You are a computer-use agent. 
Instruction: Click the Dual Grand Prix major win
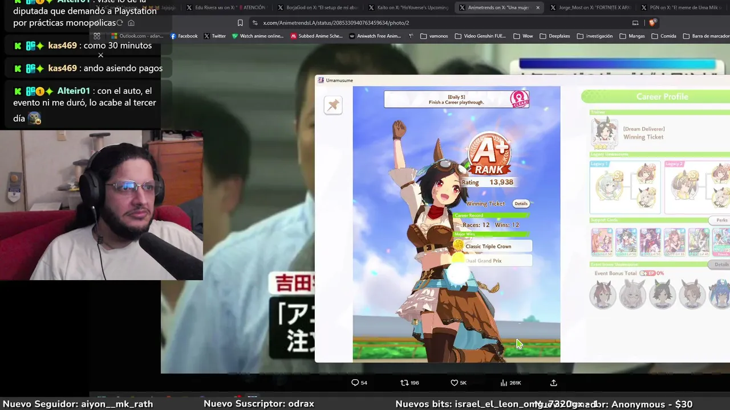coord(492,261)
